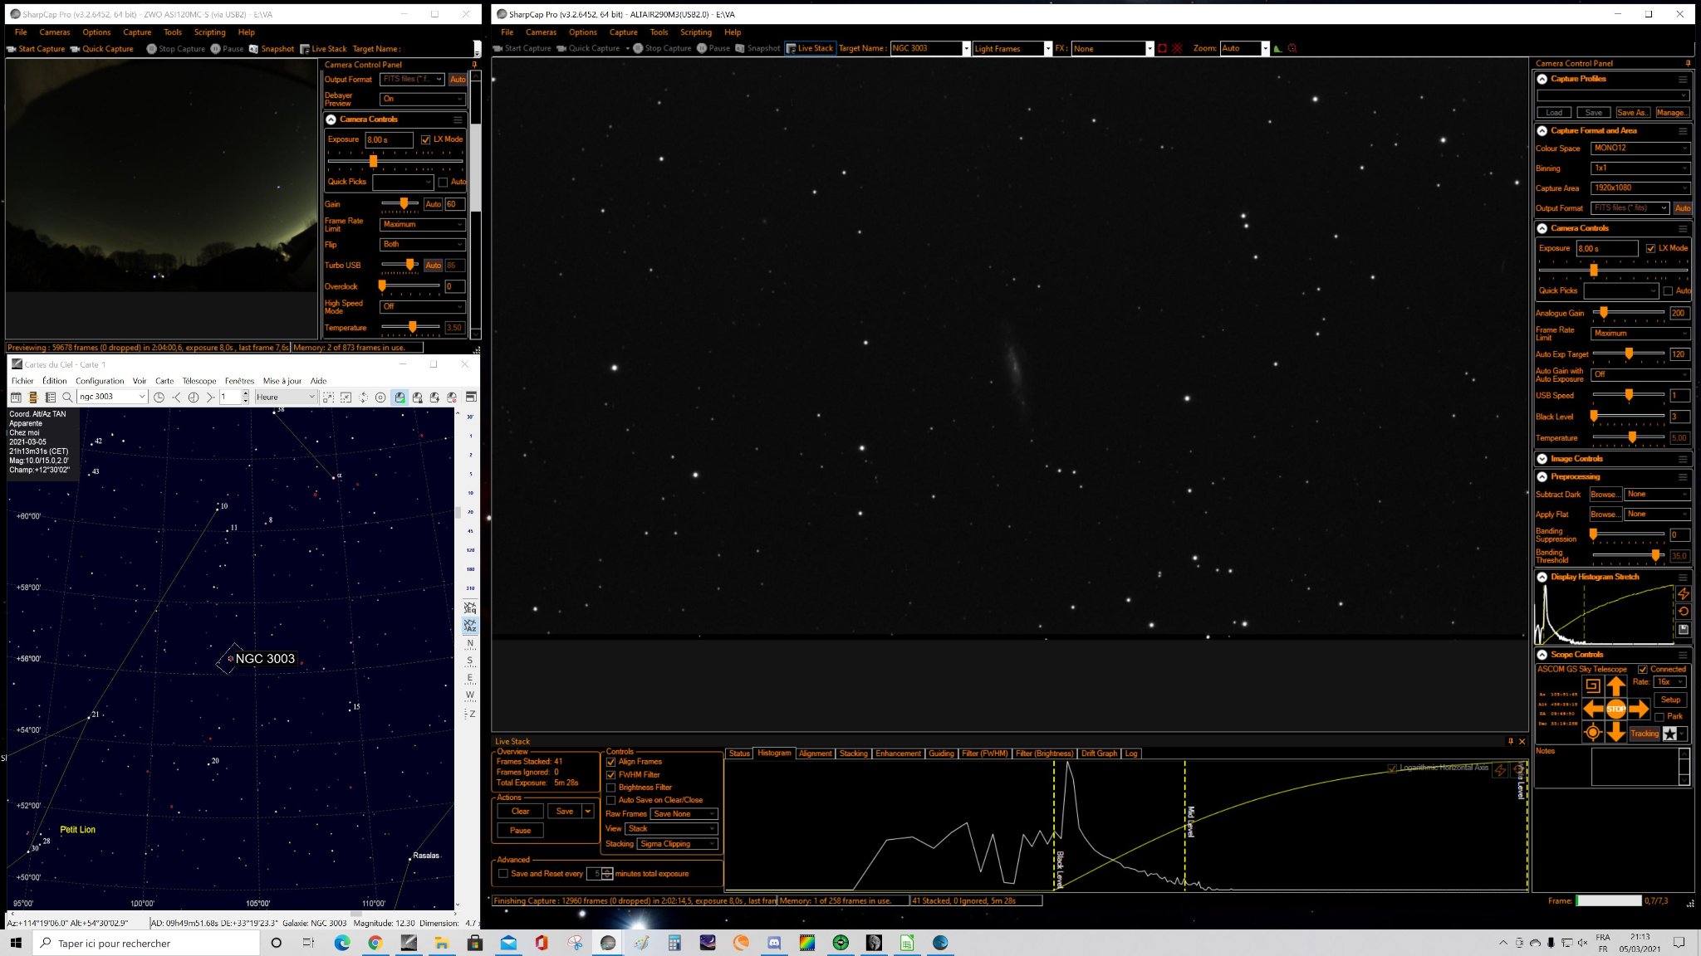Switch to Alt/Az coordinates icon in Cartes du Ciel

click(x=470, y=626)
